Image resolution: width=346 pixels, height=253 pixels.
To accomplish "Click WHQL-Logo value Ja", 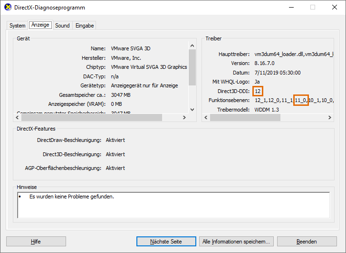I will click(257, 82).
